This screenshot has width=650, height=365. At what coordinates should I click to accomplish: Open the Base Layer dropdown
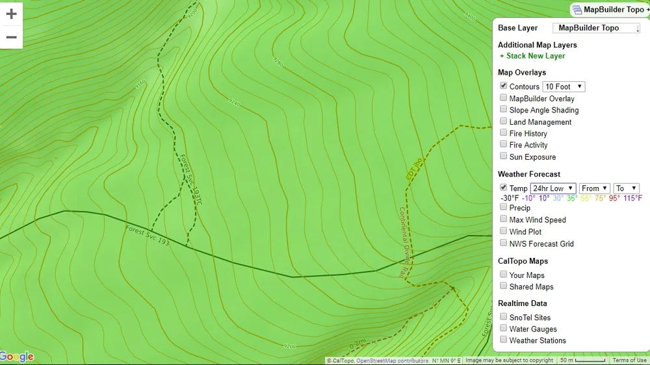point(597,28)
